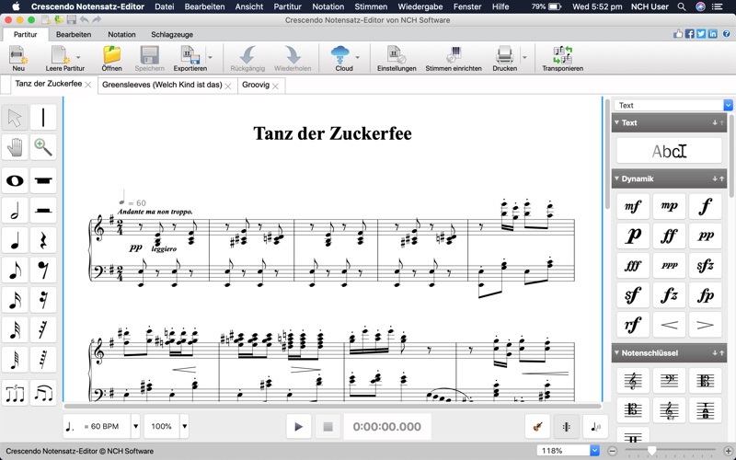
Task: Insert mezzo-forte mf dynamic
Action: tap(633, 206)
